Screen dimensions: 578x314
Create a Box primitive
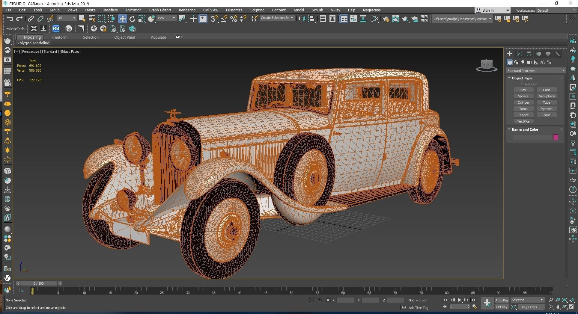pyautogui.click(x=523, y=90)
